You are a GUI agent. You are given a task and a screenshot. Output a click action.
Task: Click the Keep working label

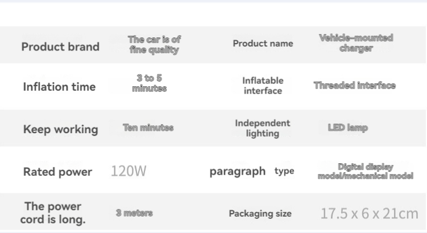(x=60, y=129)
